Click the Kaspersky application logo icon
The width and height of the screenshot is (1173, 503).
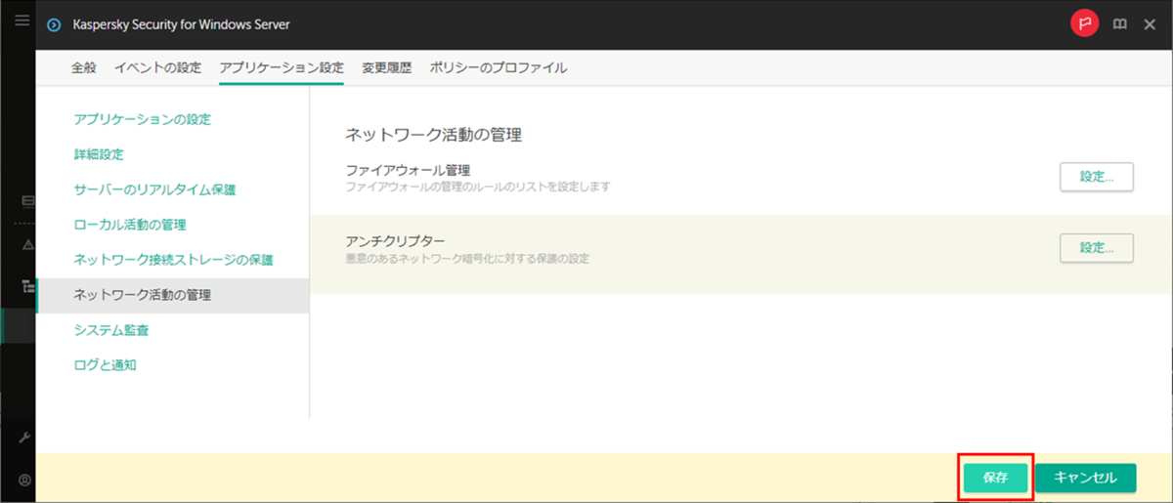(54, 24)
